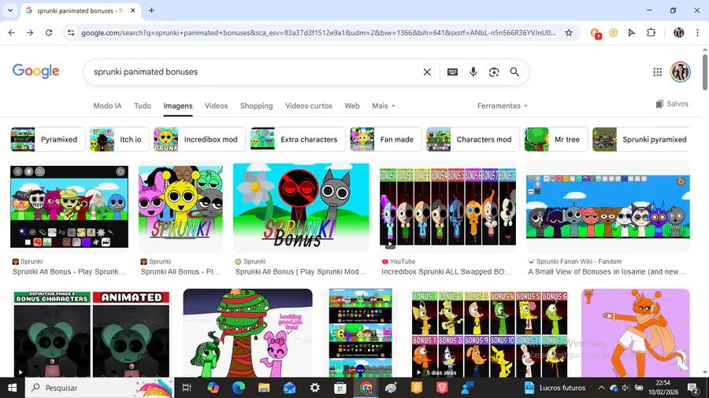Click the taskbar Pesquisar search box
Viewport: 709px width, 398px height.
point(99,388)
